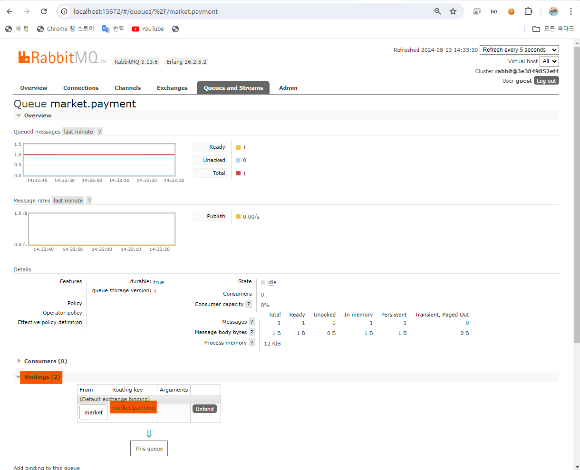Reload the page
The width and height of the screenshot is (580, 470).
tap(43, 11)
